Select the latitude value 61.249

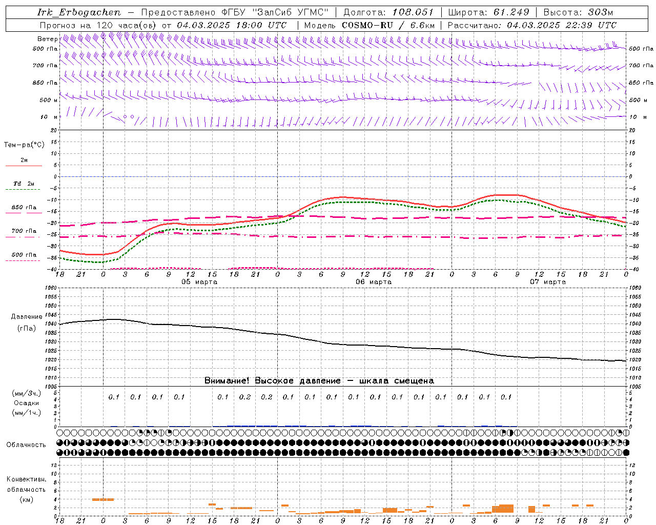[x=511, y=12]
